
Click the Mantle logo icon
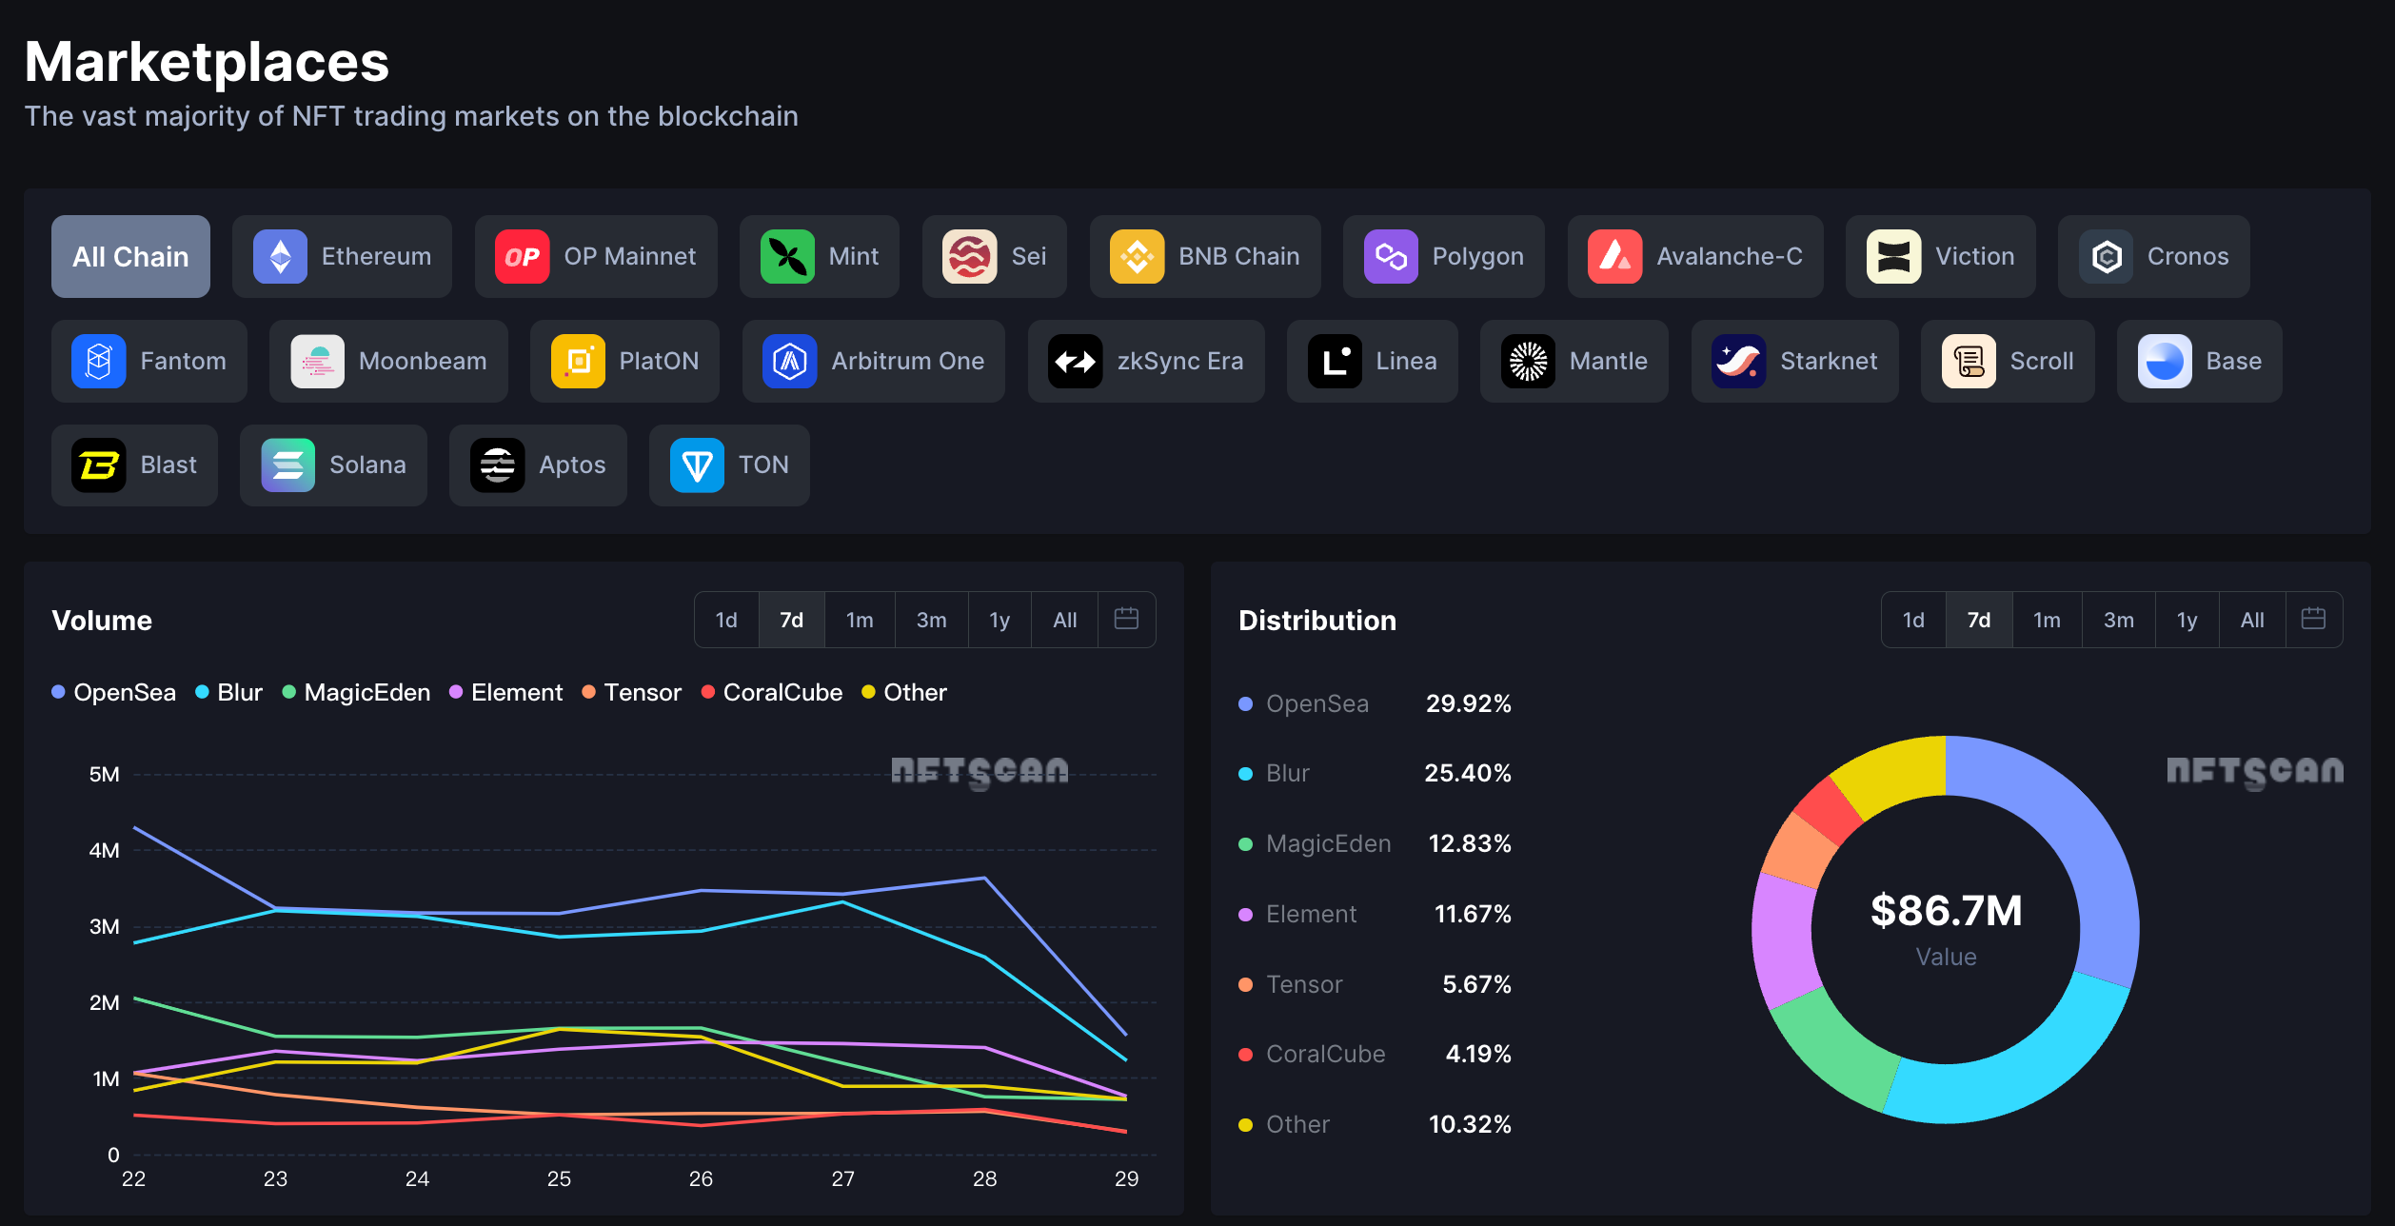pos(1528,361)
